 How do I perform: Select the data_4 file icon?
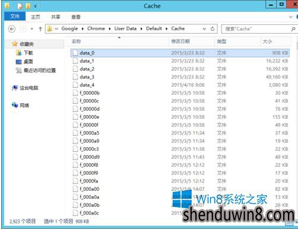click(75, 85)
